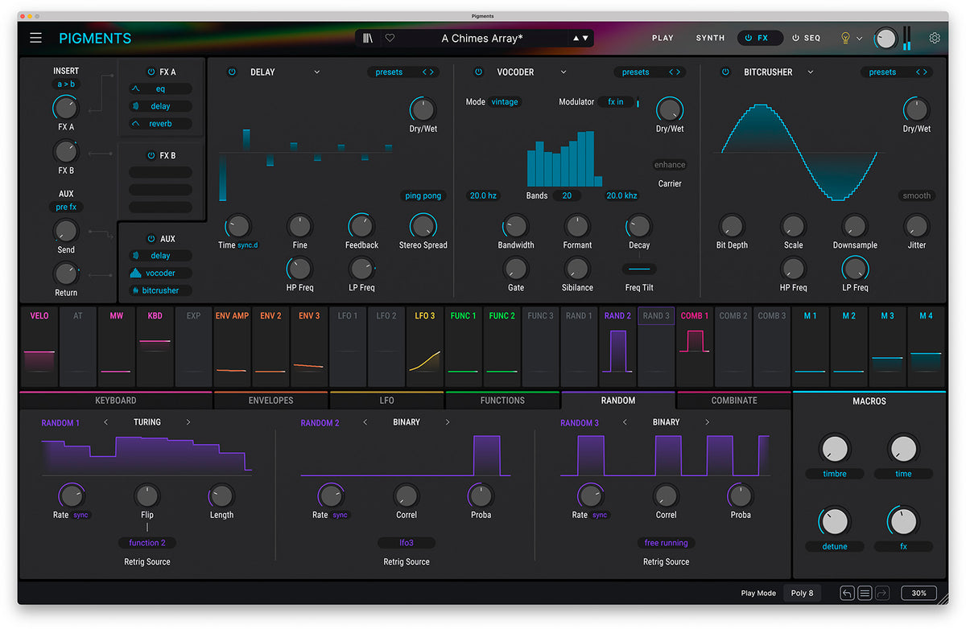This screenshot has width=966, height=629.
Task: Toggle AUX bus power
Action: (x=151, y=239)
